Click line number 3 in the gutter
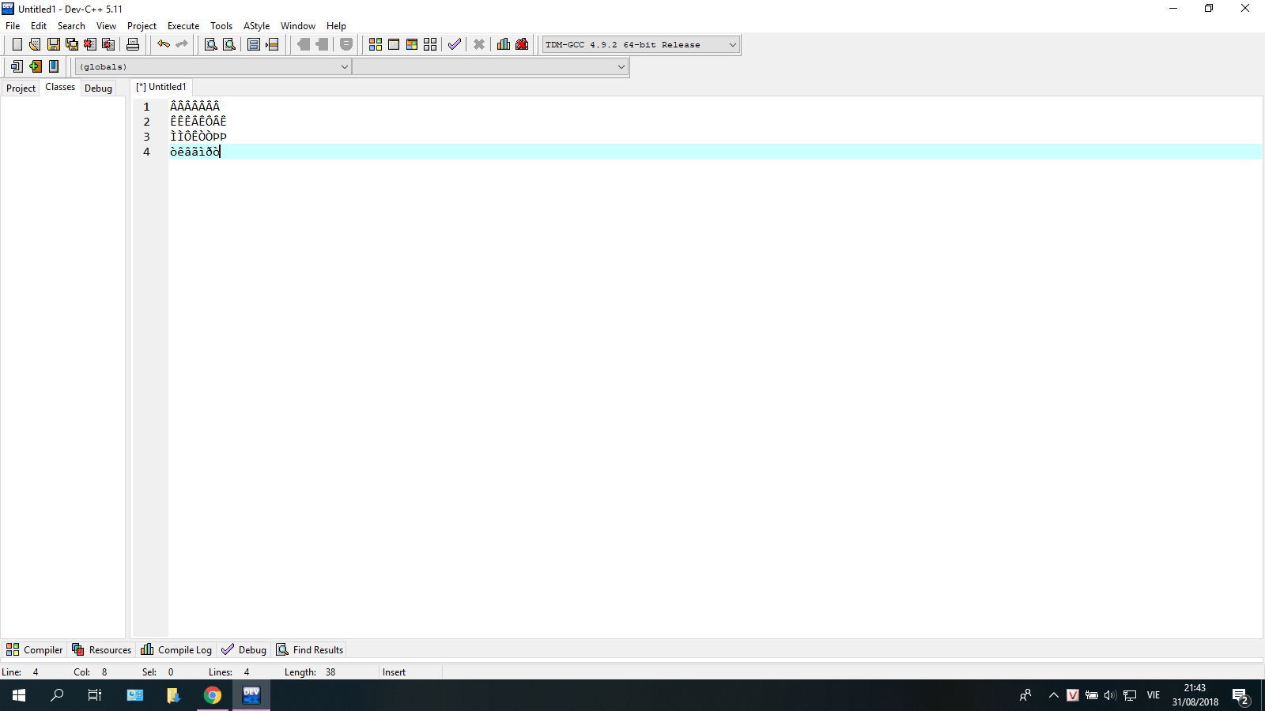 coord(146,137)
